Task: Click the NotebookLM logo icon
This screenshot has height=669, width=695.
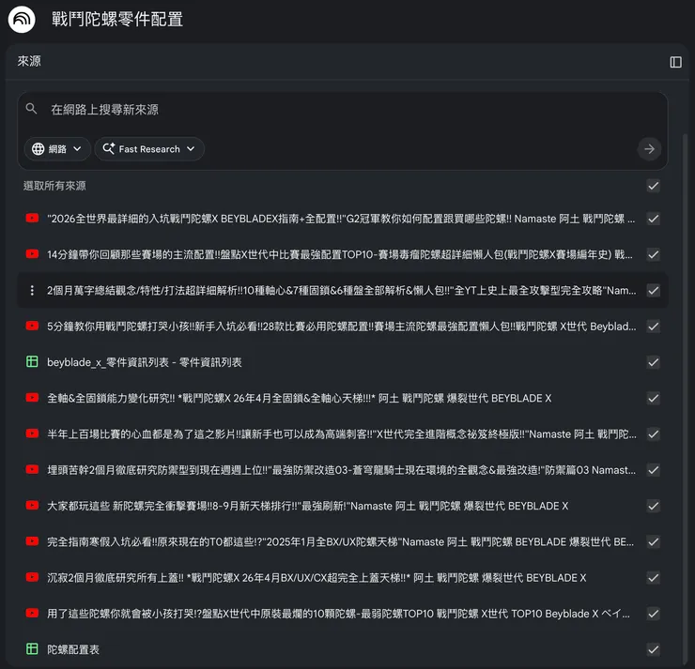Action: [x=22, y=19]
